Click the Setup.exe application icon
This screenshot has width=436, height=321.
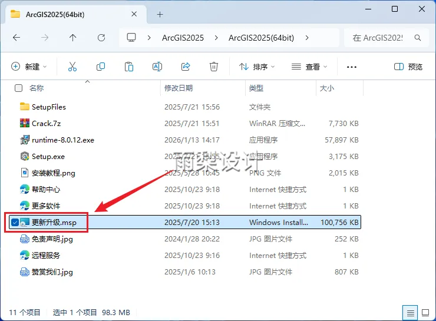tap(25, 156)
